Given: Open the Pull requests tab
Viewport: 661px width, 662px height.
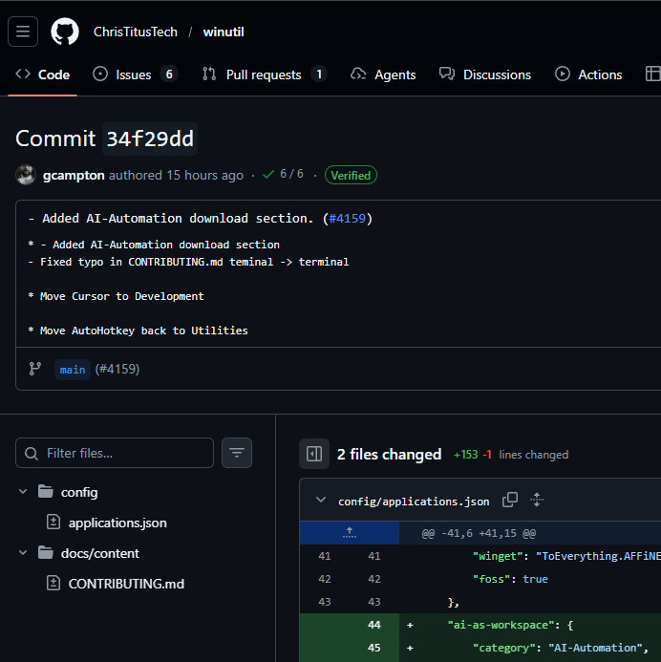Looking at the screenshot, I should point(264,75).
